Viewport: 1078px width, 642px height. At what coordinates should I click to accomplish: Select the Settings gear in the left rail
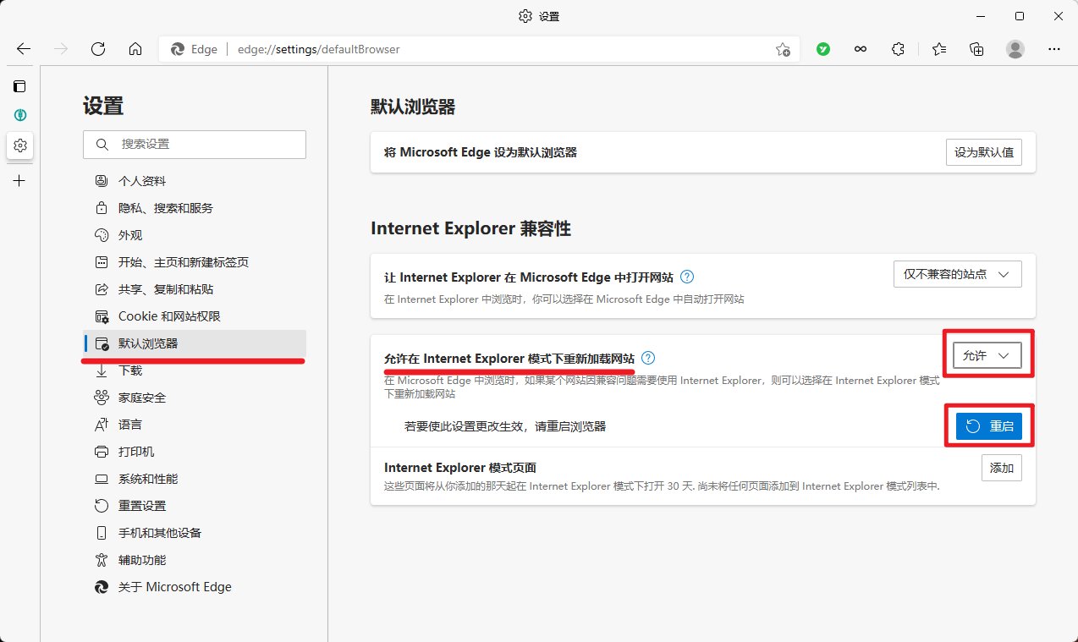pos(19,145)
